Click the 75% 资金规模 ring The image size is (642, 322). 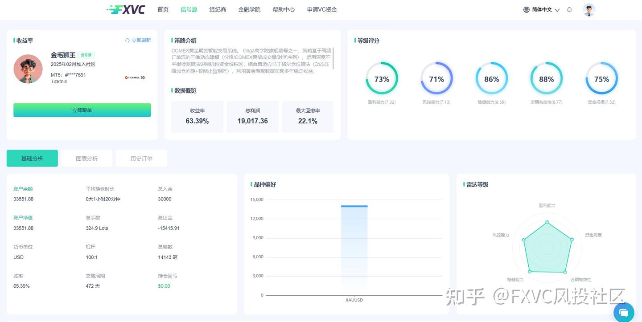tap(601, 79)
